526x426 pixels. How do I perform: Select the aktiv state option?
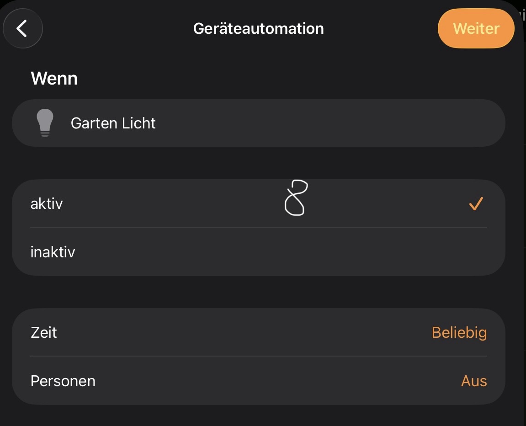47,204
